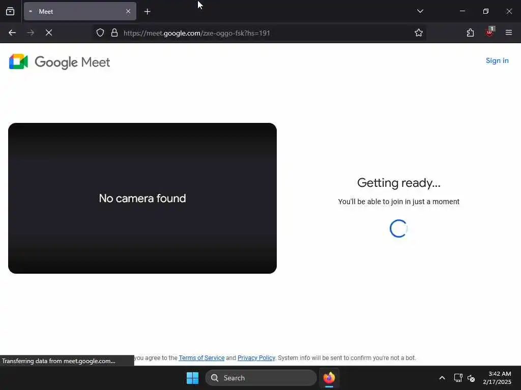Click the Google Meet logo
The height and width of the screenshot is (390, 521).
[60, 61]
